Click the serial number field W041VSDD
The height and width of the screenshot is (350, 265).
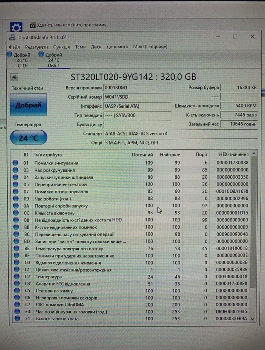pyautogui.click(x=137, y=97)
